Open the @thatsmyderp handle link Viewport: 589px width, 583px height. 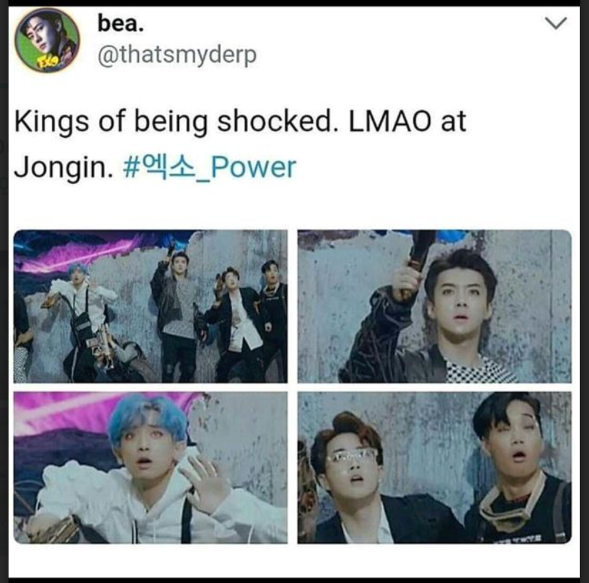(177, 55)
